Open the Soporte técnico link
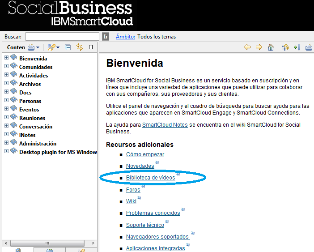This screenshot has height=252, width=314. (x=145, y=225)
